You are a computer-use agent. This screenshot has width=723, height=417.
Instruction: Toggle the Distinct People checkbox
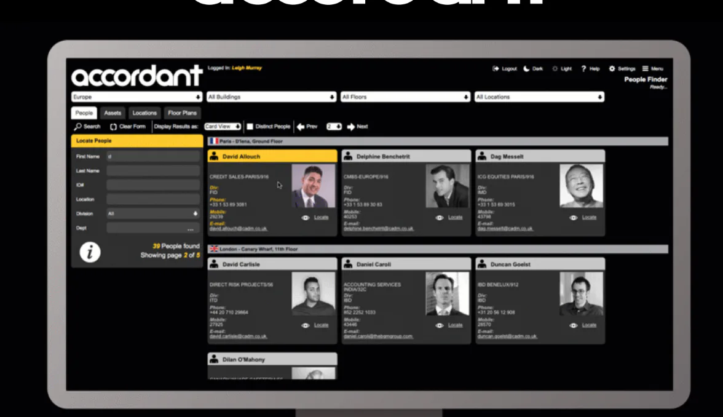[x=250, y=127]
